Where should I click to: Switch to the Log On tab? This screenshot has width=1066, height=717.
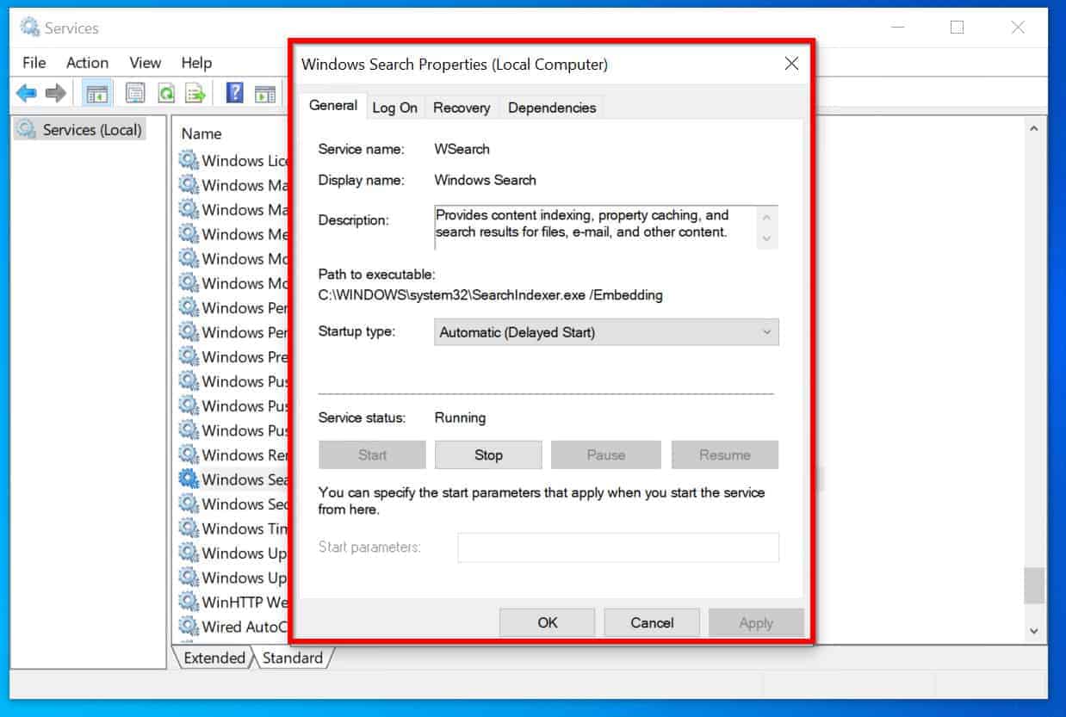pos(394,108)
